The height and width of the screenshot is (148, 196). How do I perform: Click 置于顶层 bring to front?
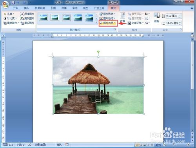tap(136, 14)
